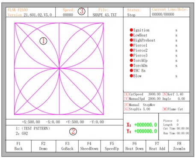Click code line 2 G92

tap(22, 133)
